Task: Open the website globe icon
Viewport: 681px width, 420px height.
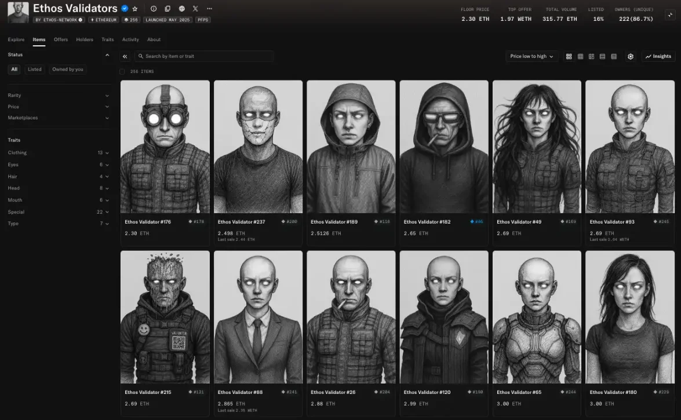Action: point(181,9)
